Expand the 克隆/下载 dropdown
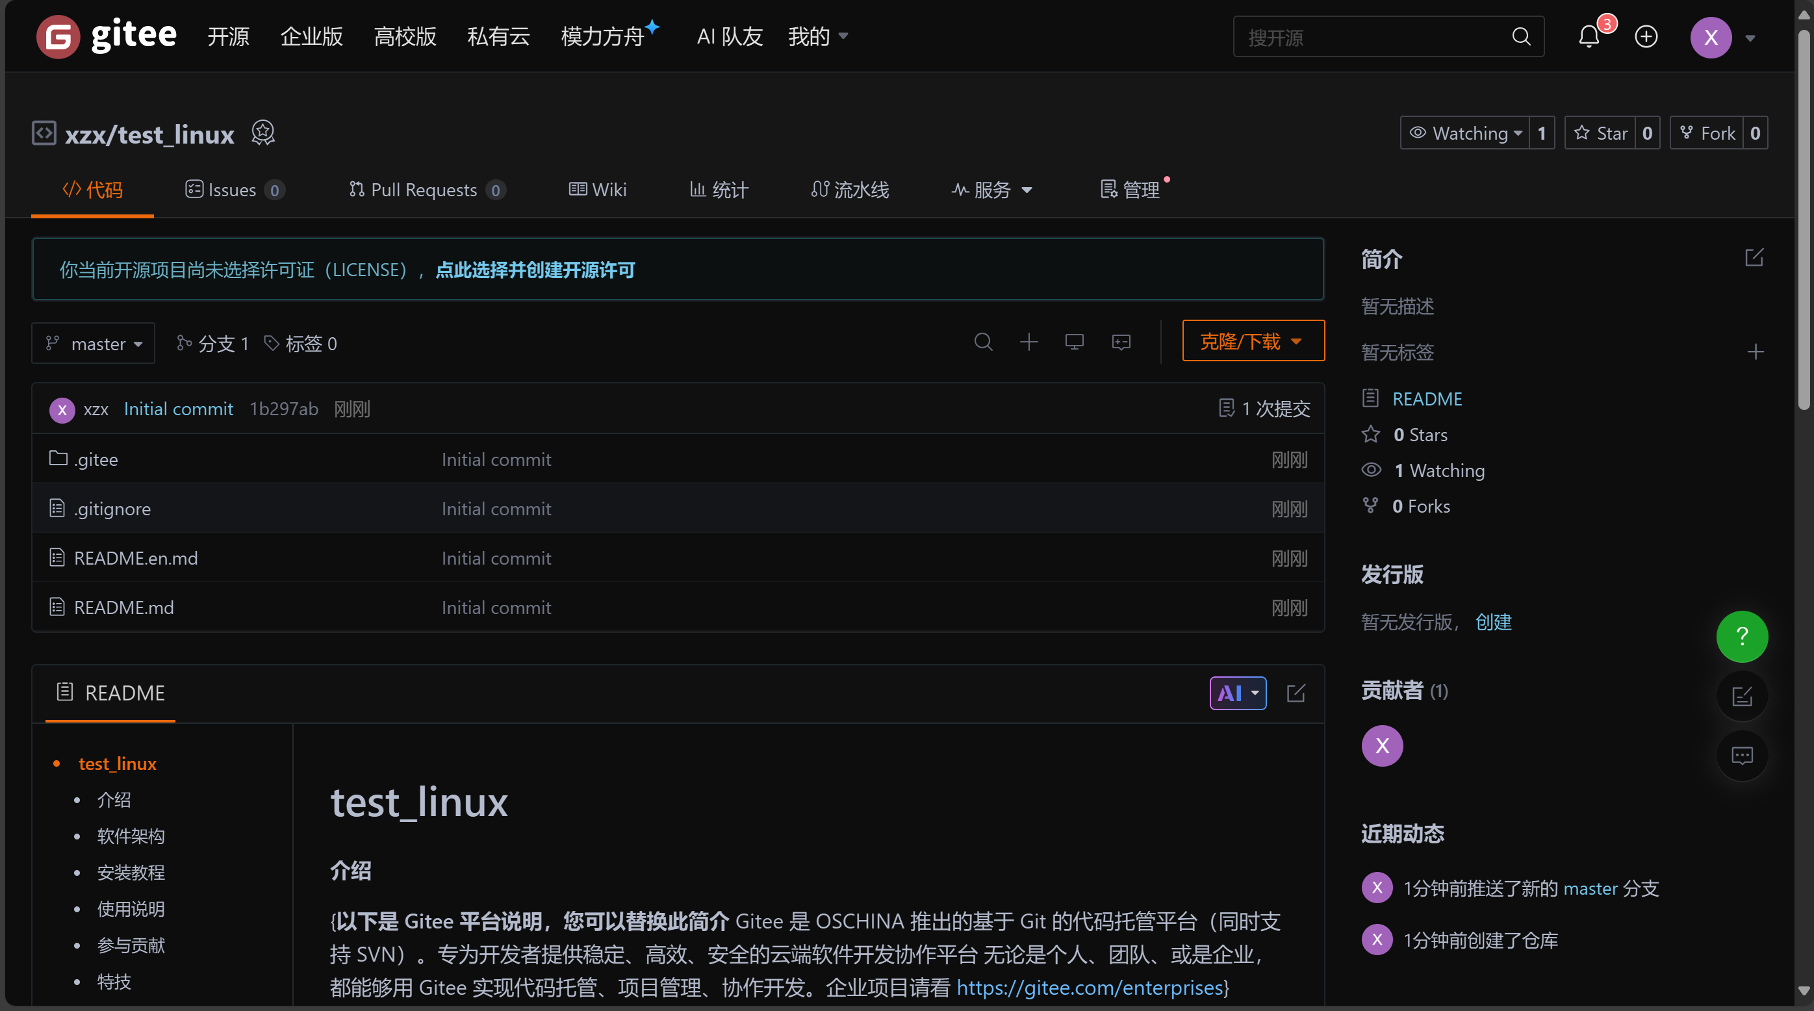Screen dimensions: 1814x1011 [x=1253, y=342]
